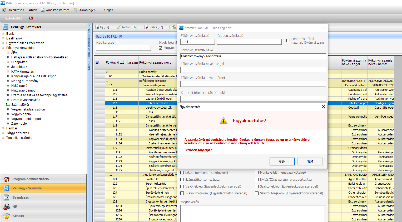
Task: Click the green refresh icon in toolbar
Action: [174, 27]
